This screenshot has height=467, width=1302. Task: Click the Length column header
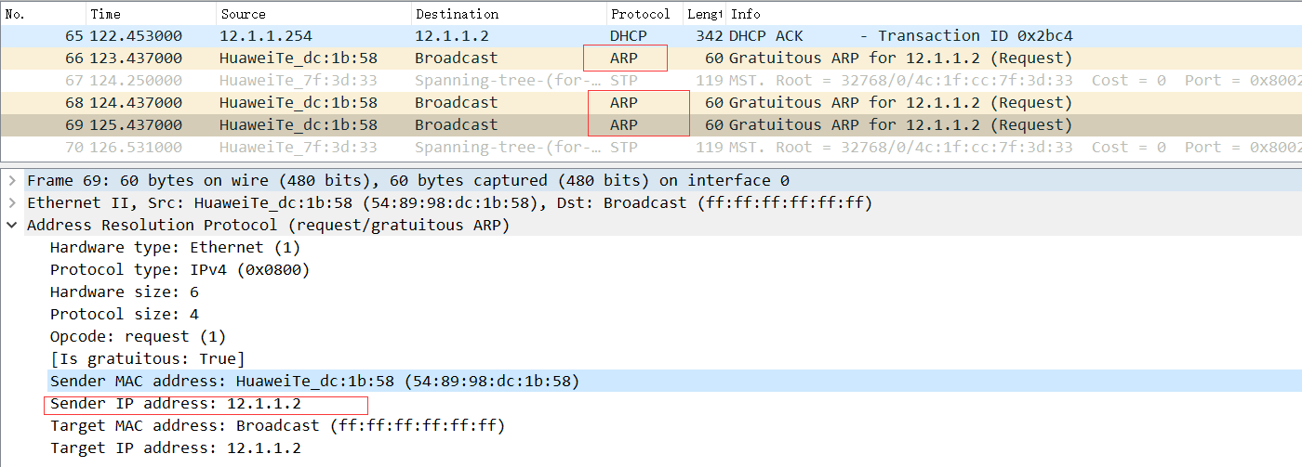pyautogui.click(x=705, y=14)
